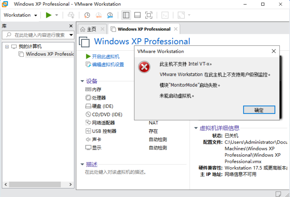Click the 开启此虚拟机 link

point(106,57)
